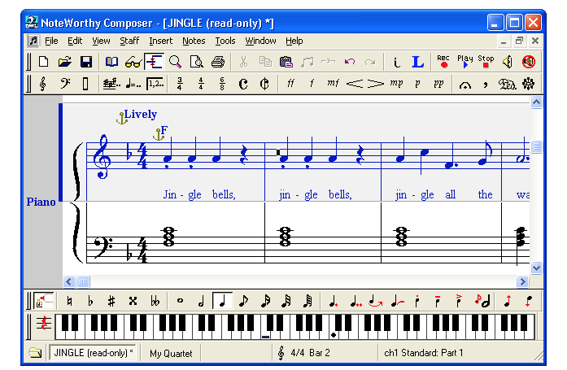Select eighth note duration
Viewport: 567px width, 370px height.
[243, 301]
